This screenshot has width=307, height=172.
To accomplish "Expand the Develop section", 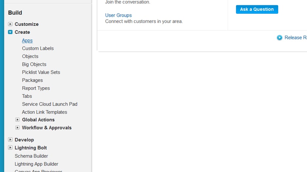I will [x=10, y=140].
